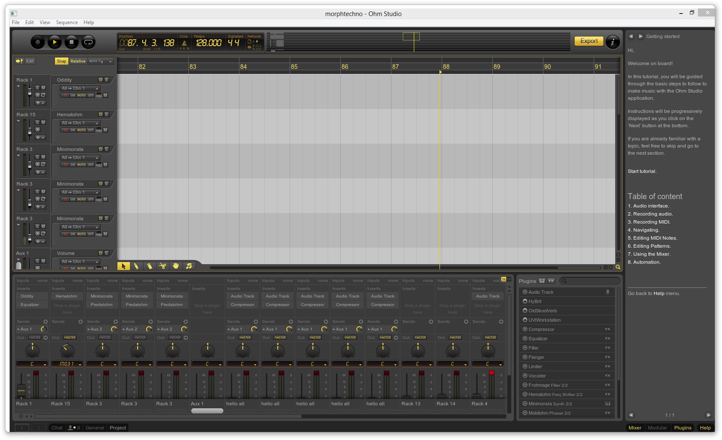Start playback with the Play button
Viewport: 722px width, 440px height.
54,42
